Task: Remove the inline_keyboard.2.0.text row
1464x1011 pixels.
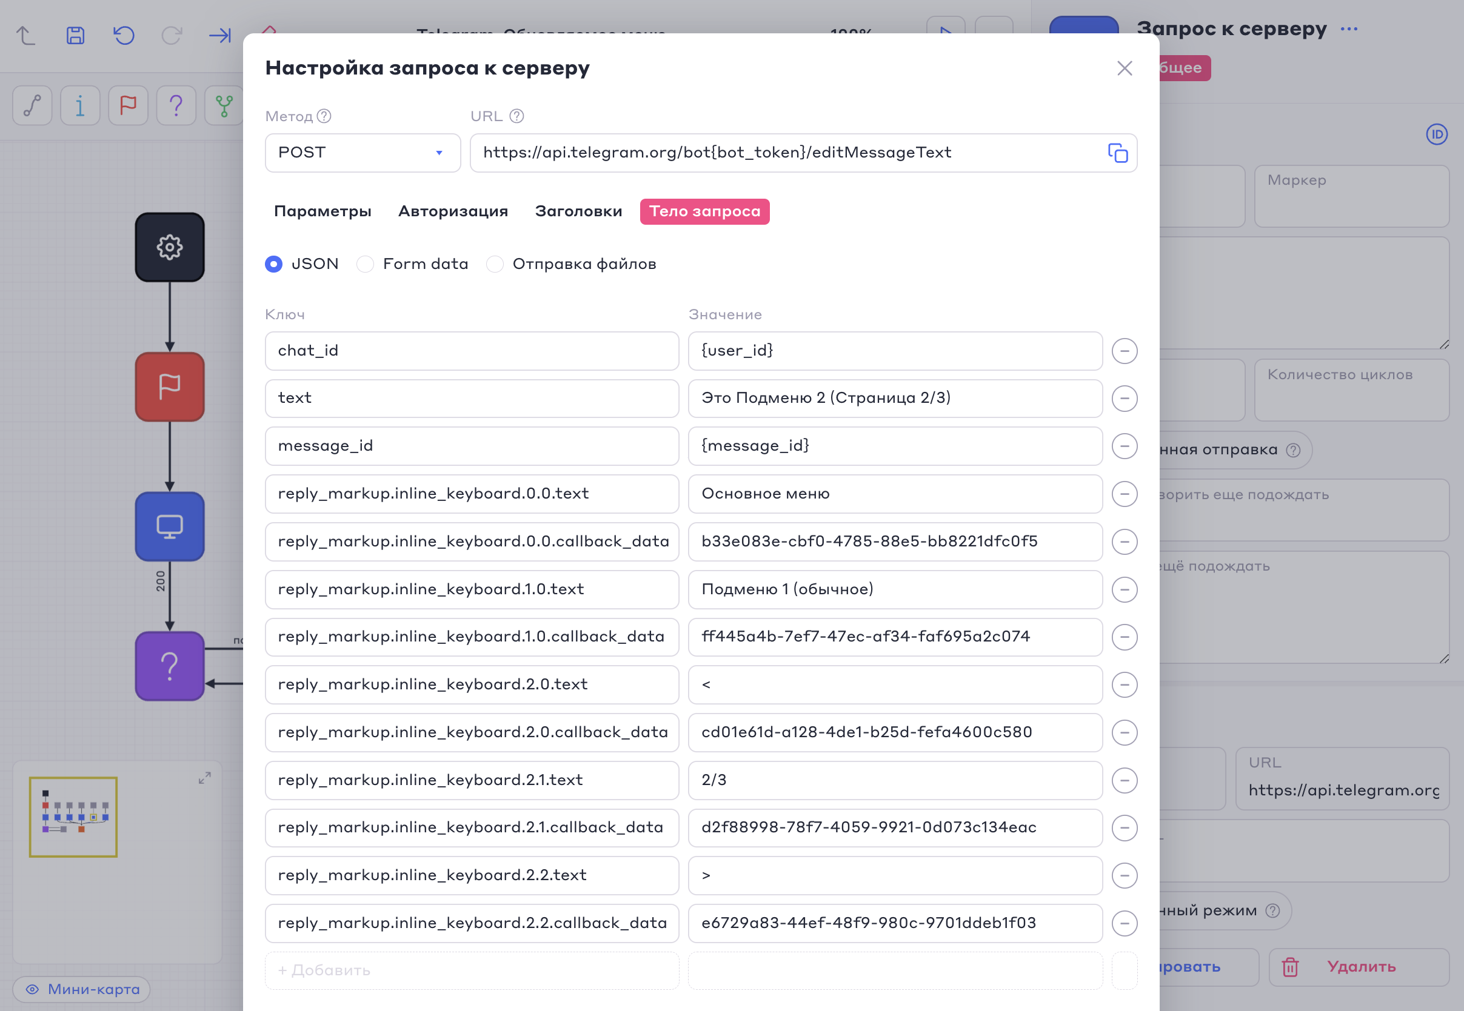Action: [x=1125, y=684]
